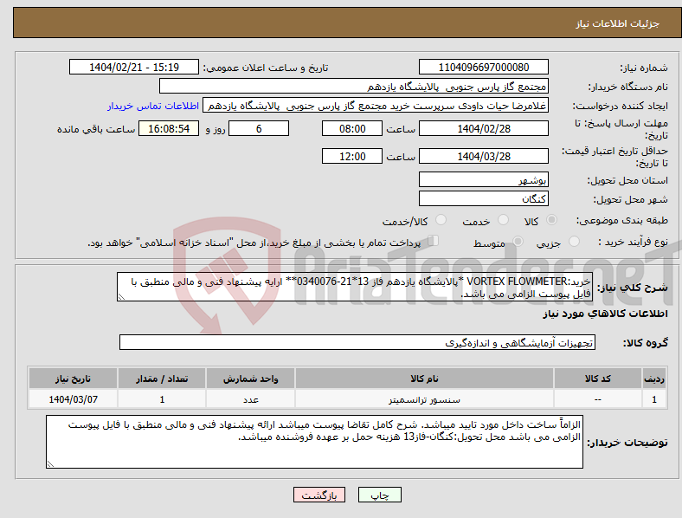Click the ردیف column header
The height and width of the screenshot is (518, 682).
coord(654,379)
